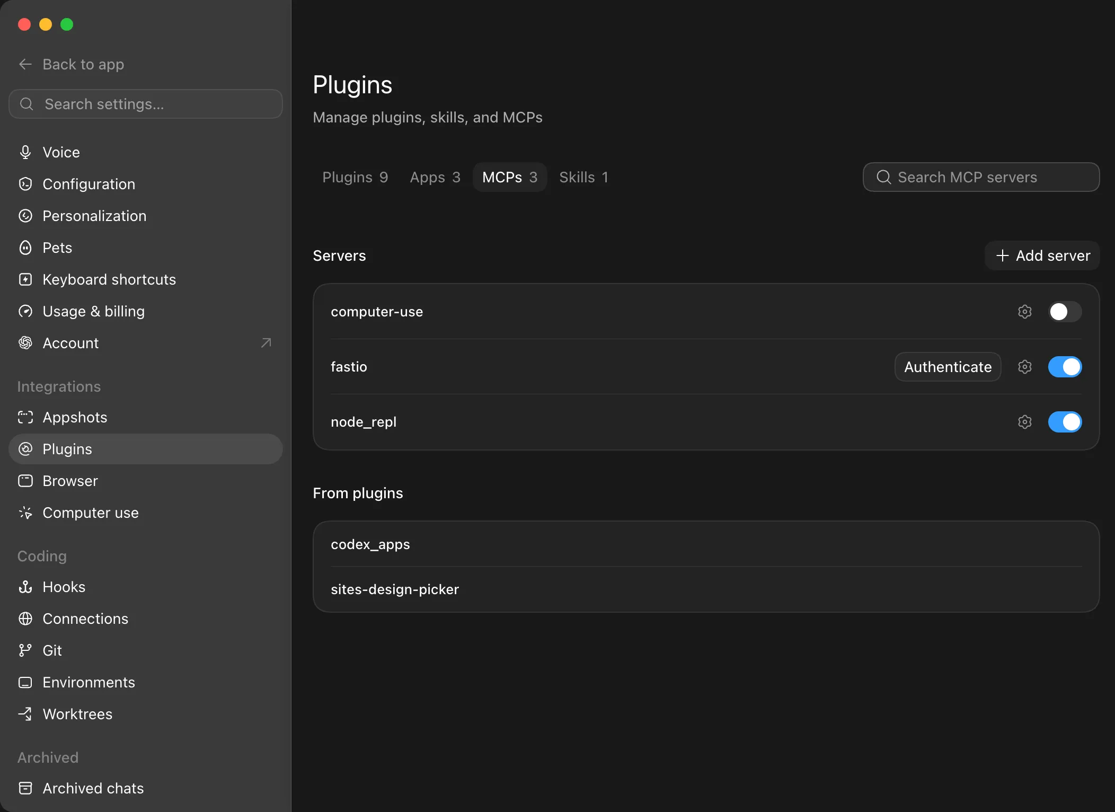Click Authenticate for fastio
1115x812 pixels.
(948, 367)
